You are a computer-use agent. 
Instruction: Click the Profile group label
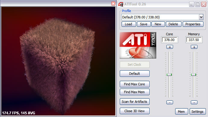tap(126, 11)
